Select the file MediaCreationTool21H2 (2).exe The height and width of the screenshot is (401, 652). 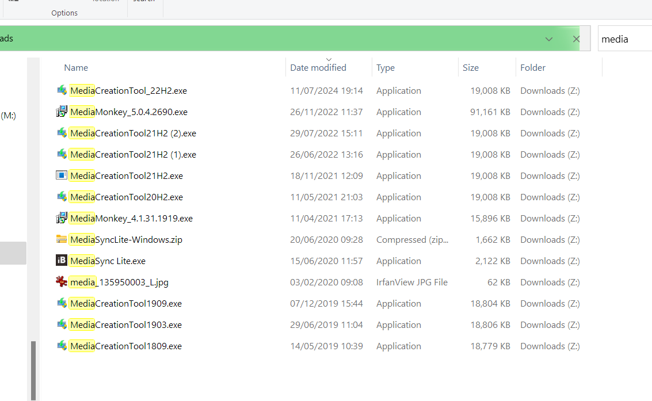(133, 133)
